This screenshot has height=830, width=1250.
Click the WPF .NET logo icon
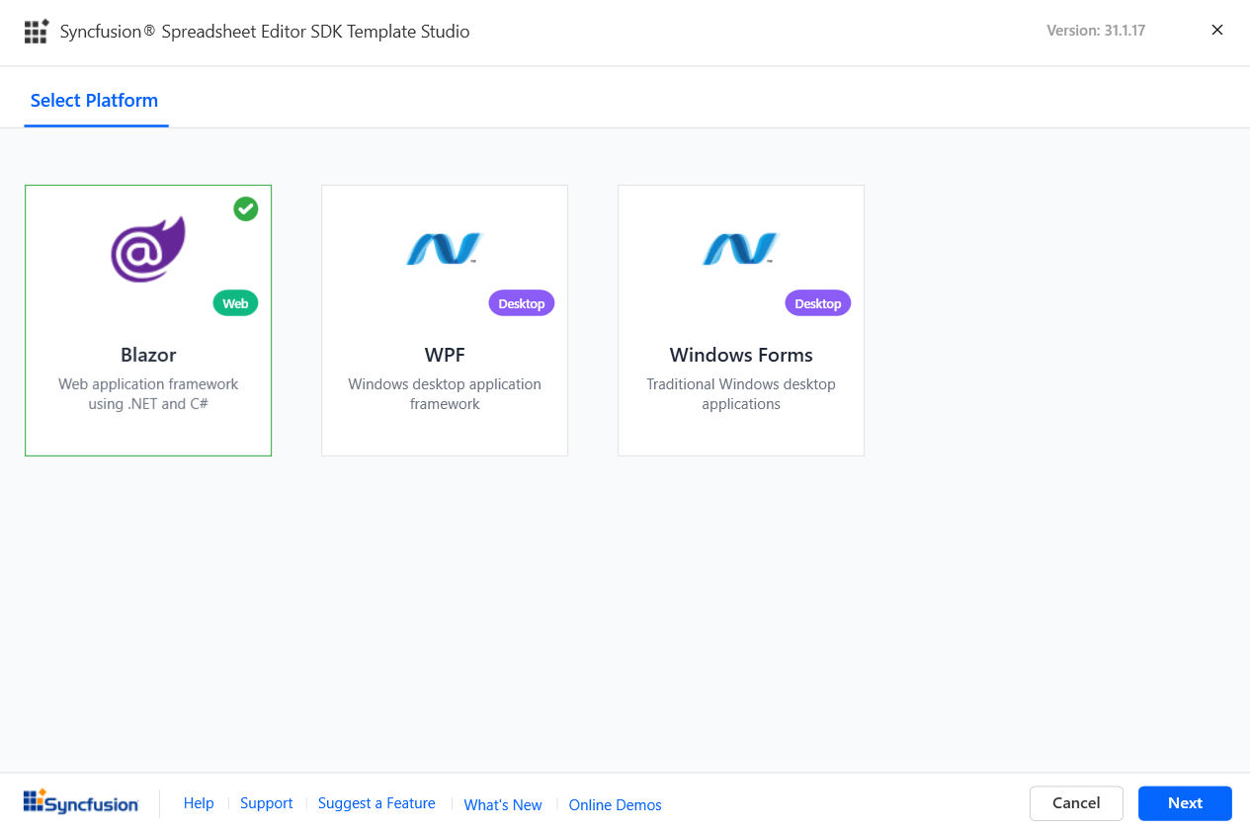coord(444,249)
